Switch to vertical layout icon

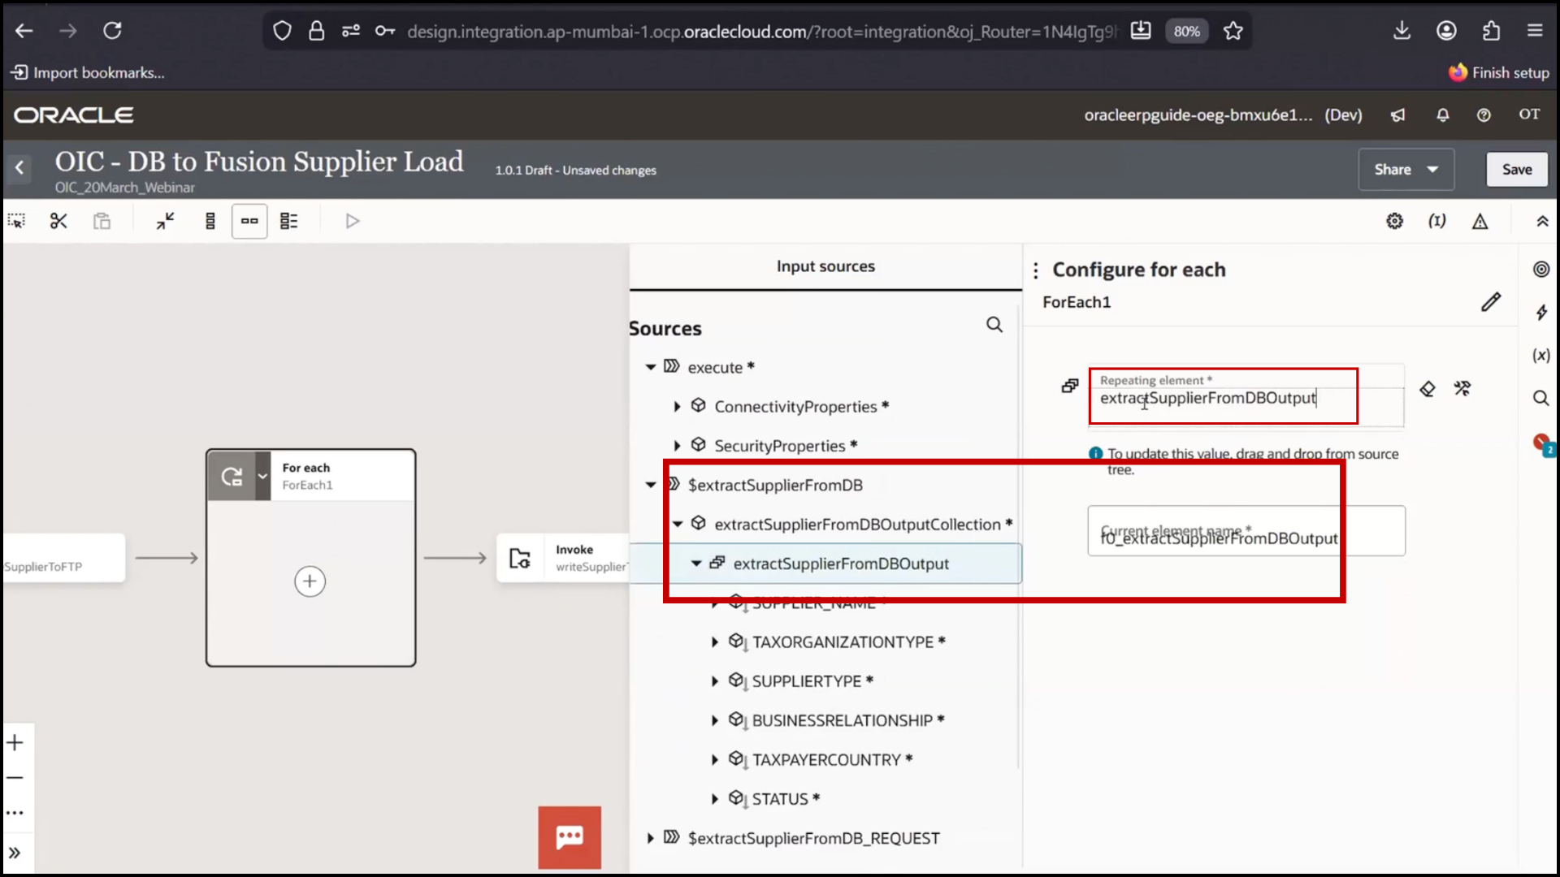tap(210, 221)
